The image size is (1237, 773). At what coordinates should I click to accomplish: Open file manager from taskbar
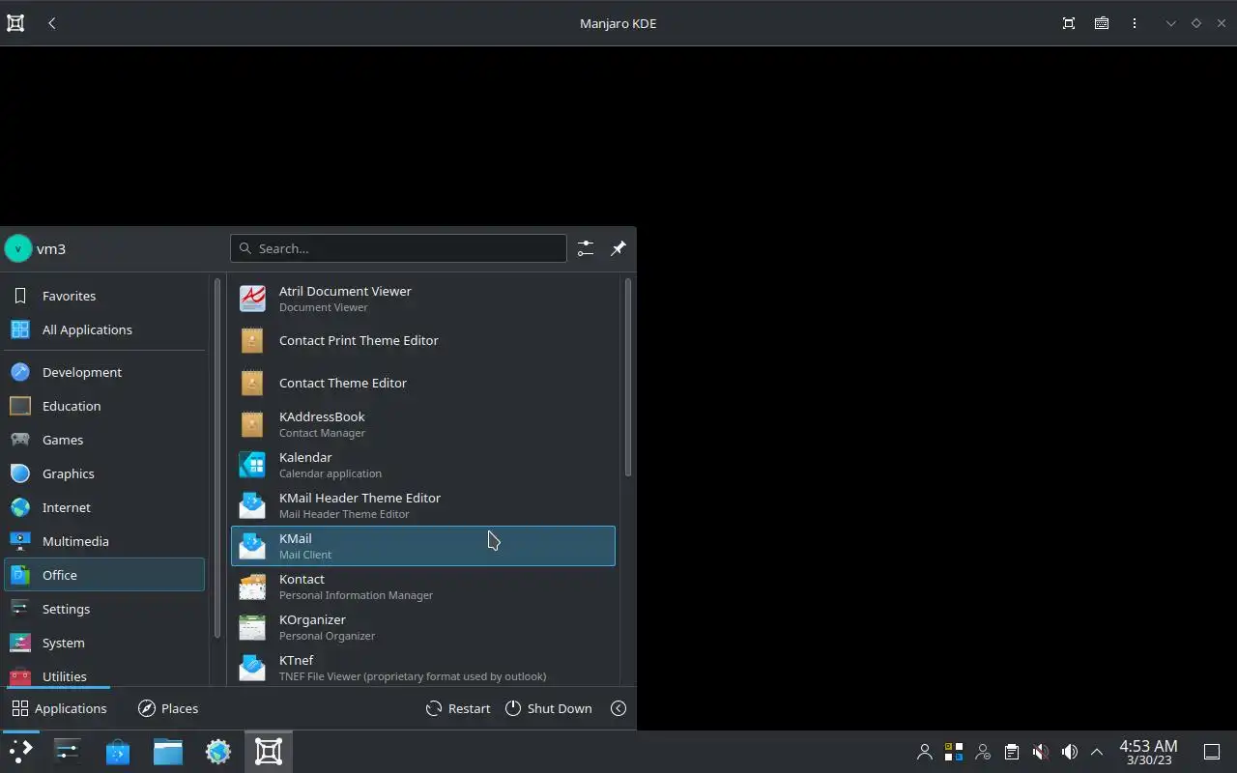168,752
